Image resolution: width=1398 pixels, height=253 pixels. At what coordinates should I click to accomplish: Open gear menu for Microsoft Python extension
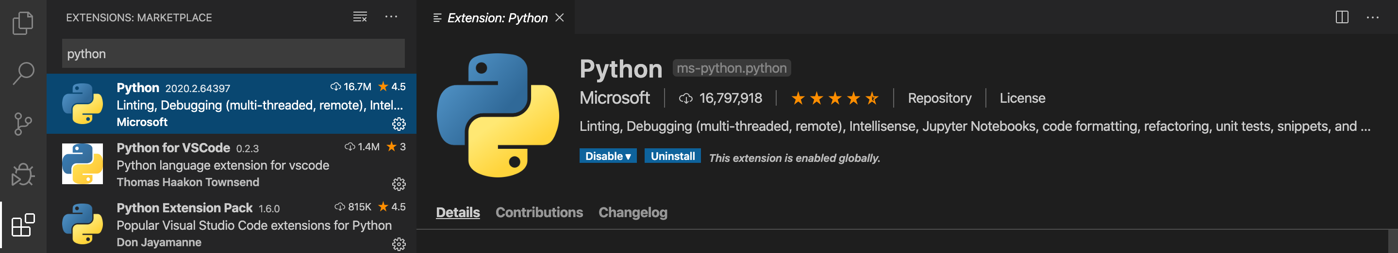pos(399,124)
